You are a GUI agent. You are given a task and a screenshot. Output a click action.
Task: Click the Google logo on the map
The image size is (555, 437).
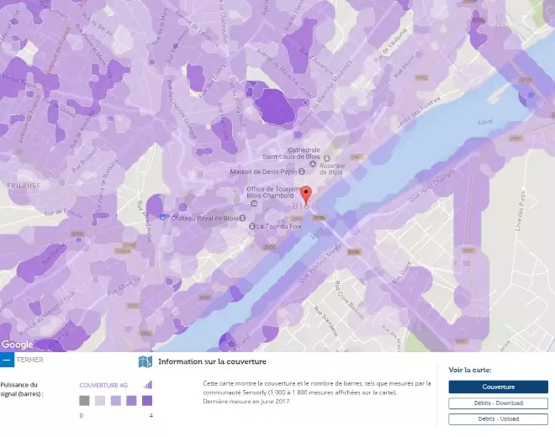18,345
